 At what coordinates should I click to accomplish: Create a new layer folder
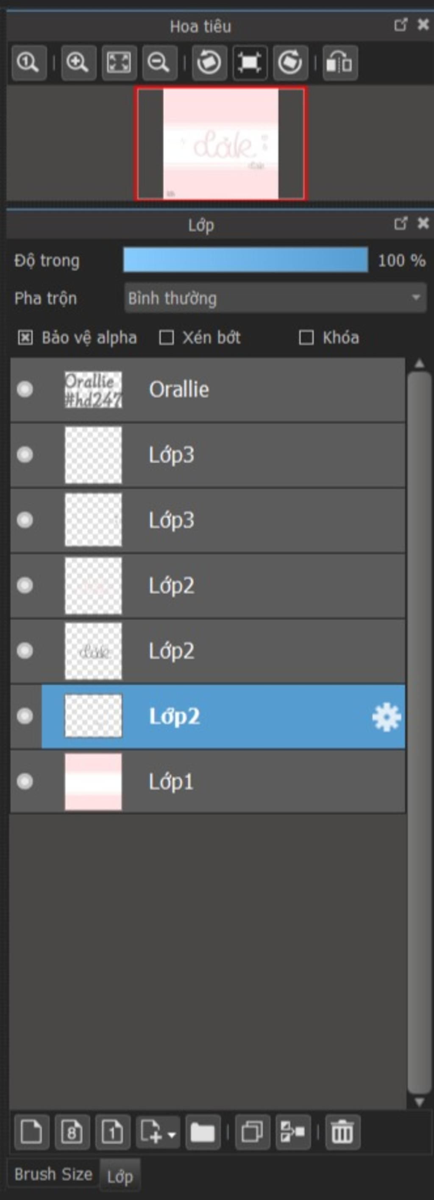203,1131
